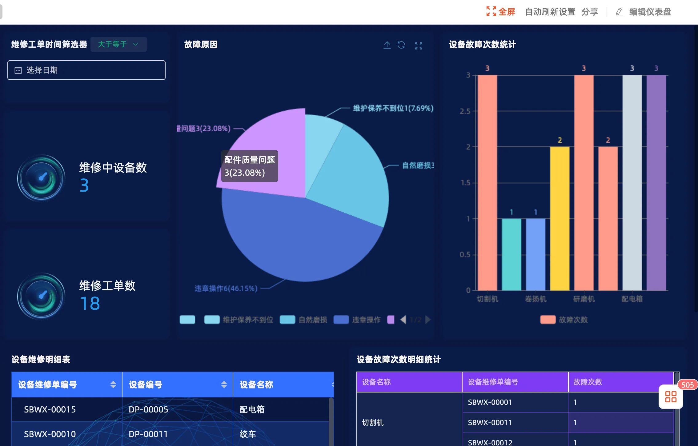Click 分享 share in top bar
The height and width of the screenshot is (446, 698).
coord(590,12)
